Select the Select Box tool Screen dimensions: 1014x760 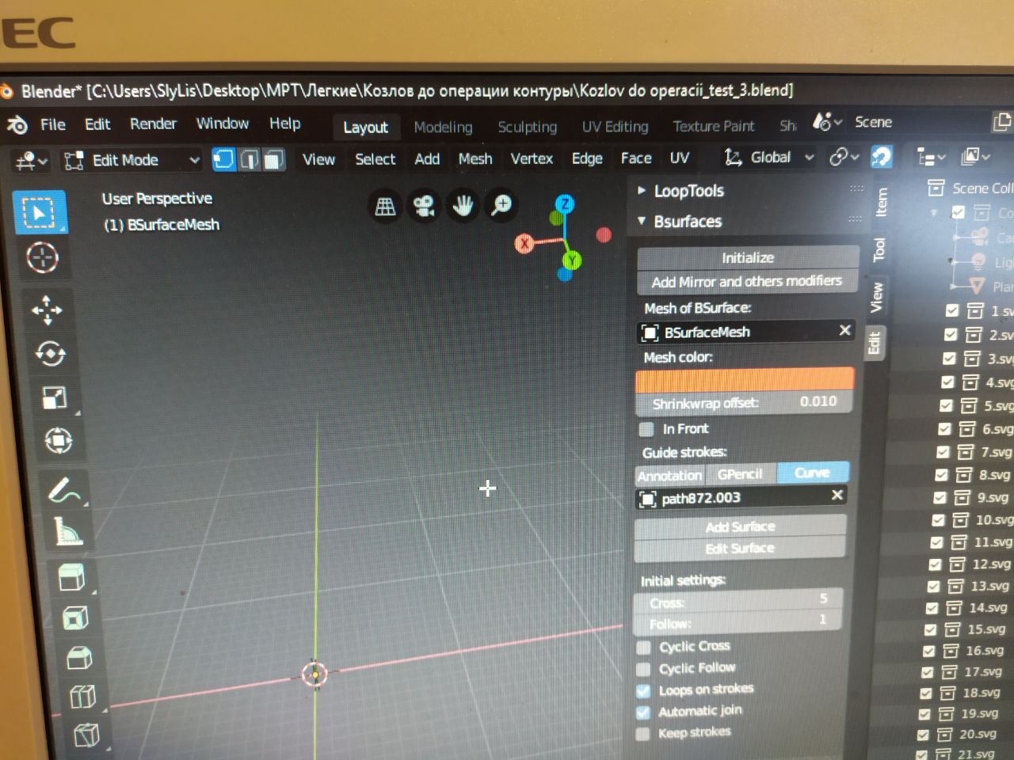40,212
